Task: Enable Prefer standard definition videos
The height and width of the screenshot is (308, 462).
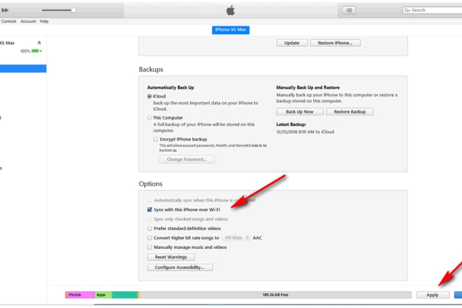Action: pos(149,228)
